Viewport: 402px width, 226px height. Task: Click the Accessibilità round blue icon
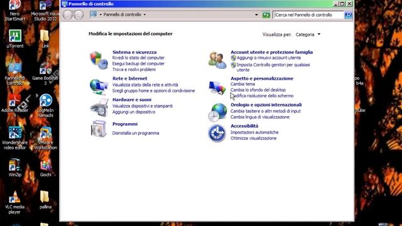(x=217, y=133)
